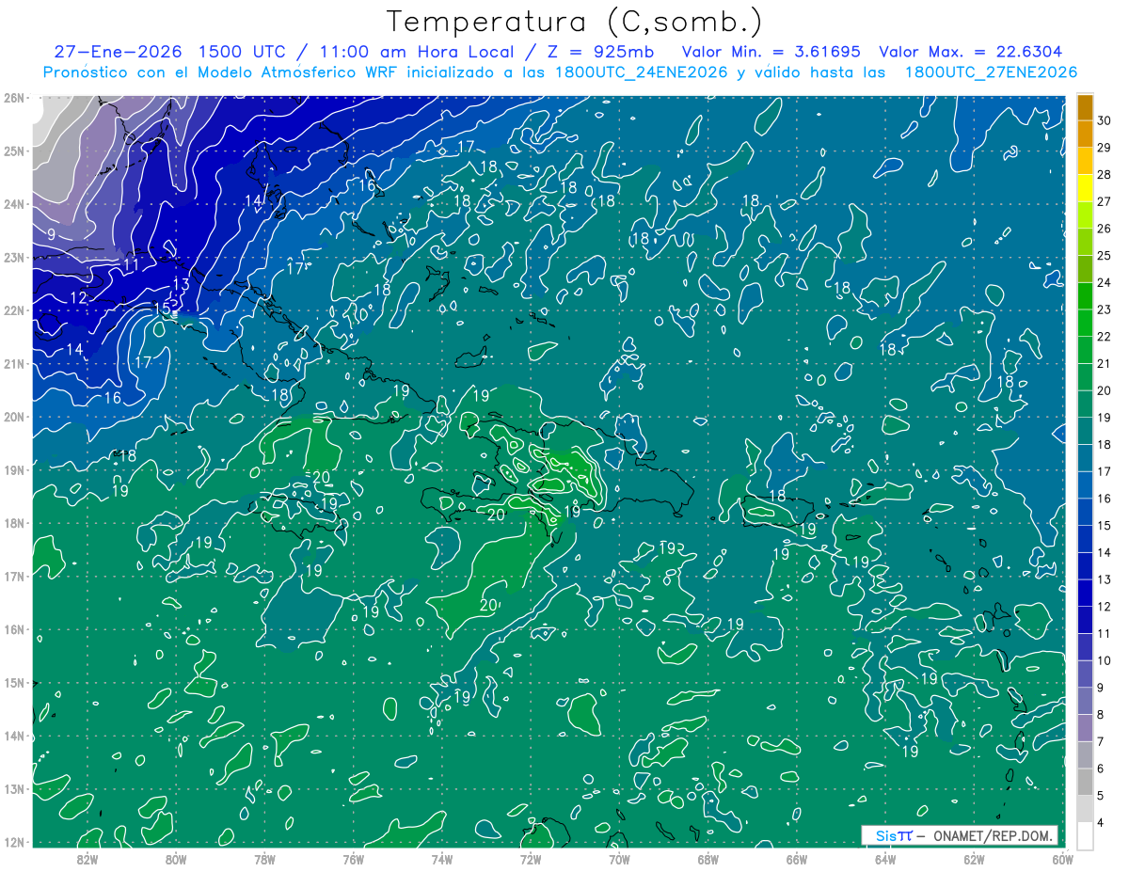This screenshot has height=872, width=1129.
Task: Click the 19N latitude axis label
Action: coord(14,469)
